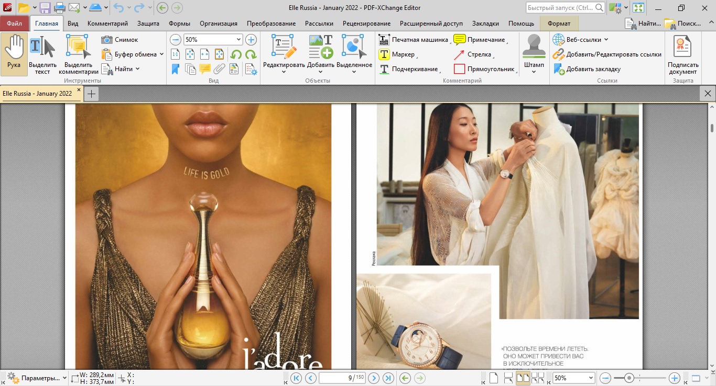Expand the Clipboard (Буфер обмена) dropdown

click(161, 54)
